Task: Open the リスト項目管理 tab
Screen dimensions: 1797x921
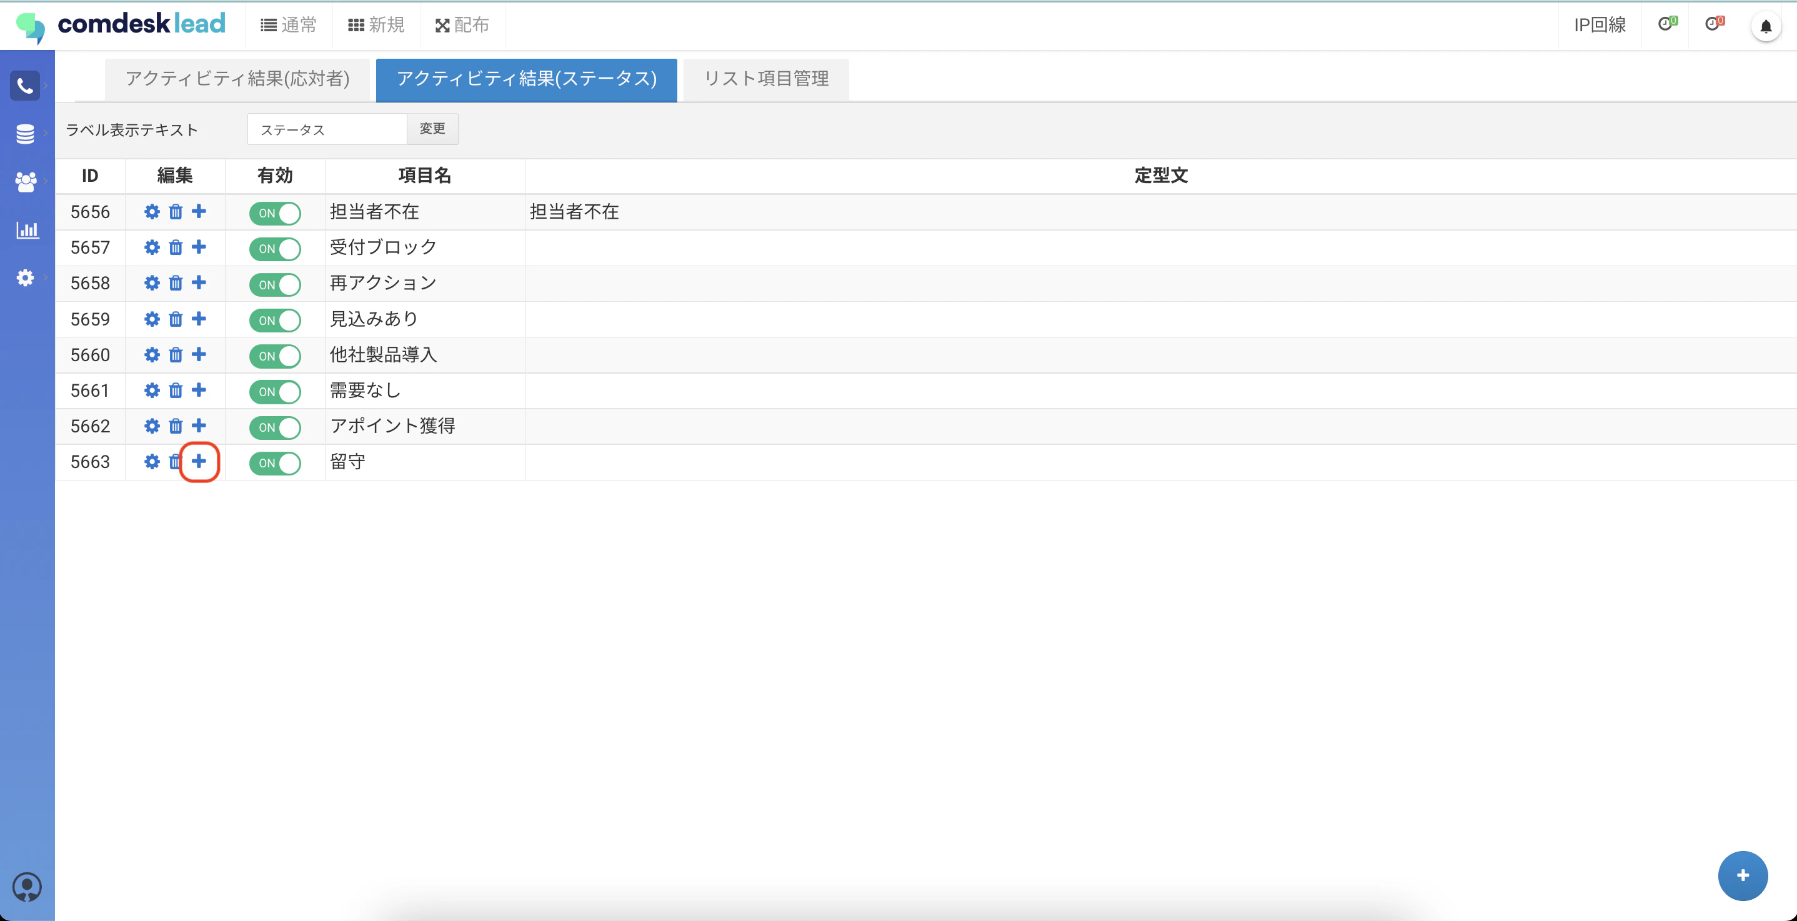Action: (x=766, y=79)
